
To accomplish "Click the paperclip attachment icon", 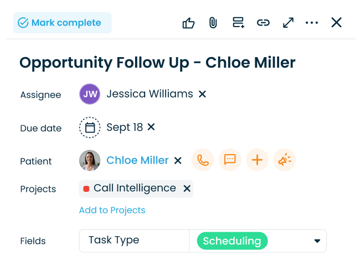I will point(213,23).
